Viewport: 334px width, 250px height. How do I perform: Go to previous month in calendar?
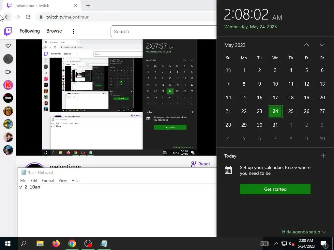click(307, 45)
